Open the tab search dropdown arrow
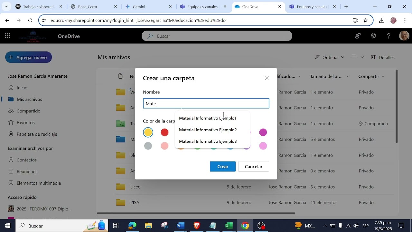The height and width of the screenshot is (232, 412). [x=6, y=6]
